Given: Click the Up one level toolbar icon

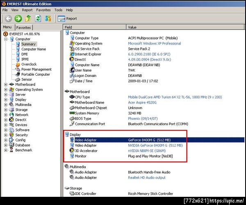Looking at the screenshot, I should [x=28, y=18].
